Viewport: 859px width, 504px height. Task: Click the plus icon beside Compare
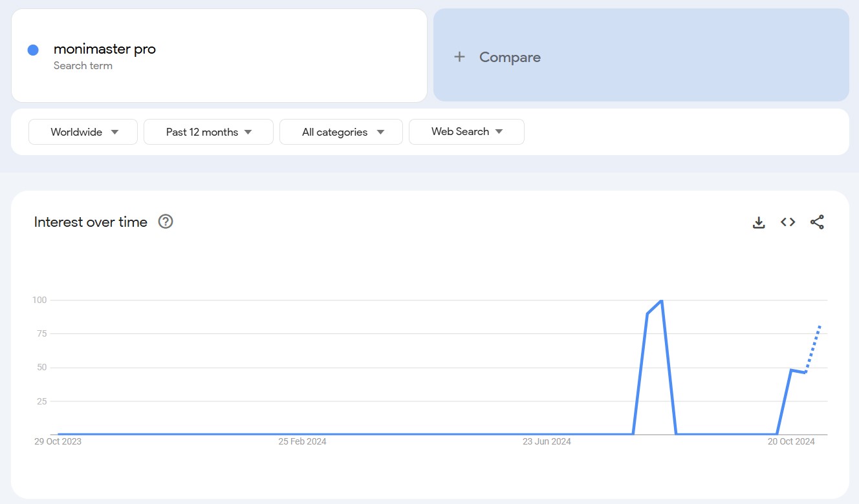pyautogui.click(x=459, y=57)
